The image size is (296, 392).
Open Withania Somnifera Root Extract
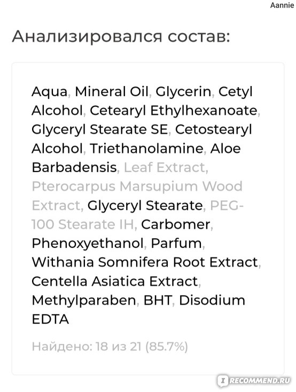click(145, 262)
